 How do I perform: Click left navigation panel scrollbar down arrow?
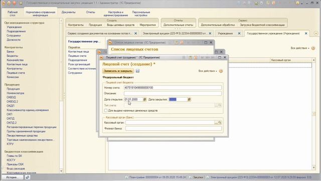click(x=61, y=171)
